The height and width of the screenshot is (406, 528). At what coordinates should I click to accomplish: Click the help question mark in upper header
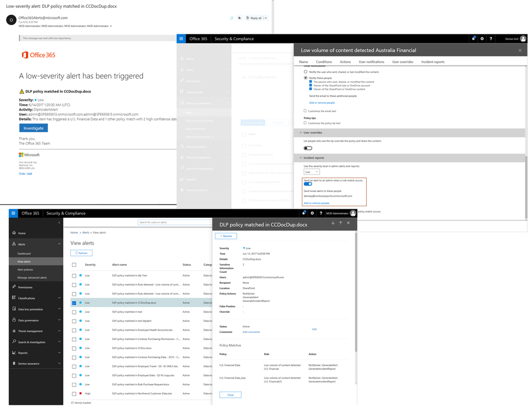[490, 39]
